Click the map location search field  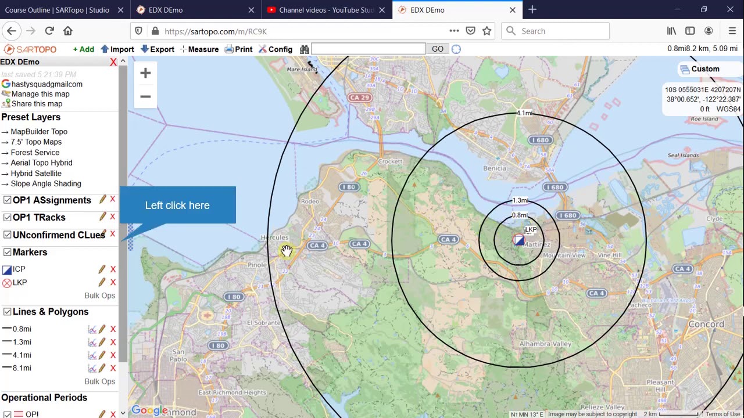tap(369, 49)
